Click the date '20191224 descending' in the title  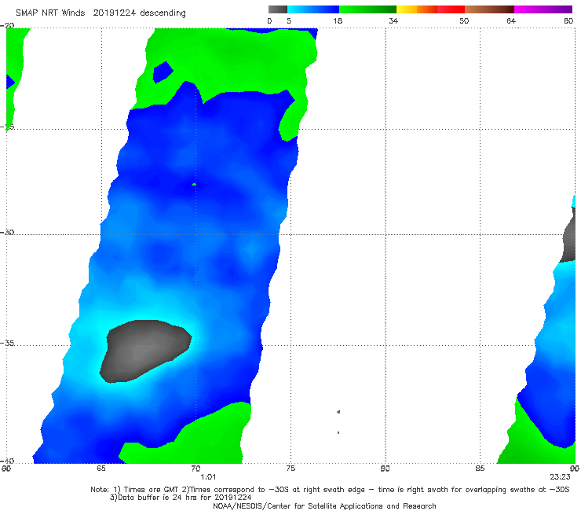click(x=139, y=13)
